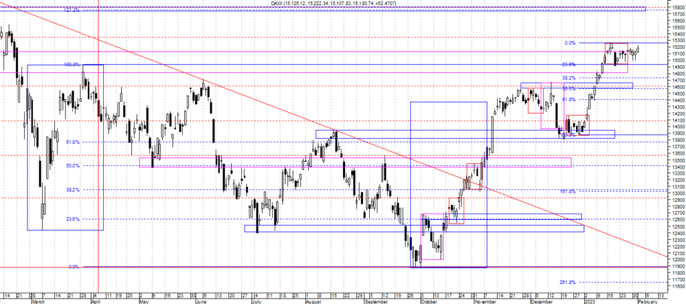Click the 161.8% Fibonacci extension label
686x304 pixels.
point(567,191)
